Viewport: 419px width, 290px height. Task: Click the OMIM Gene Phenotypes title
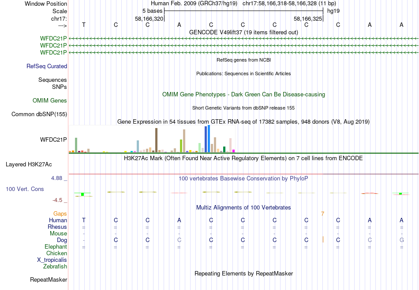[x=243, y=94]
